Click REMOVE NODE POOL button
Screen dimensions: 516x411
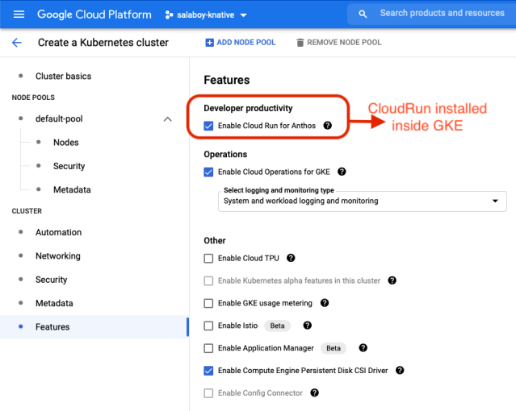[x=339, y=43]
